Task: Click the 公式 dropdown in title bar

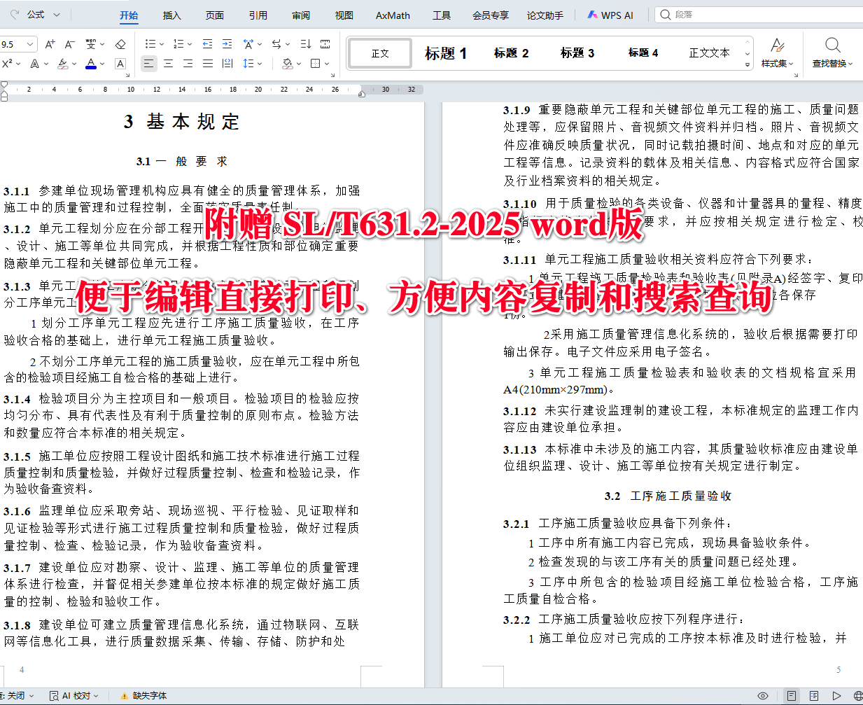Action: 43,15
